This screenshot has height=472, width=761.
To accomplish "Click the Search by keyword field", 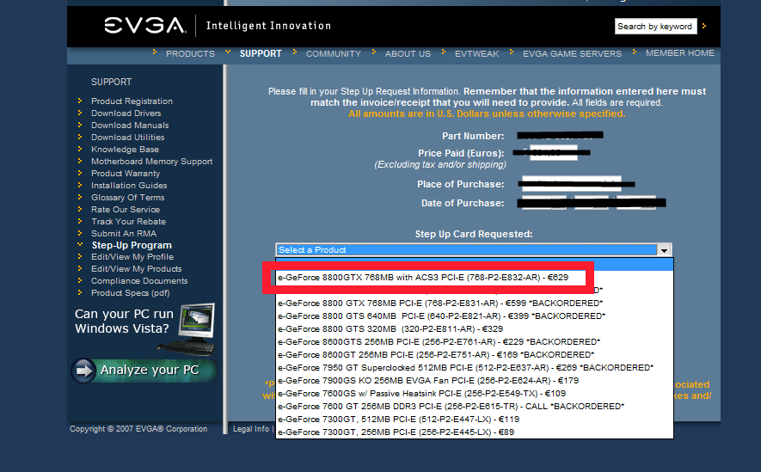I will pos(656,26).
